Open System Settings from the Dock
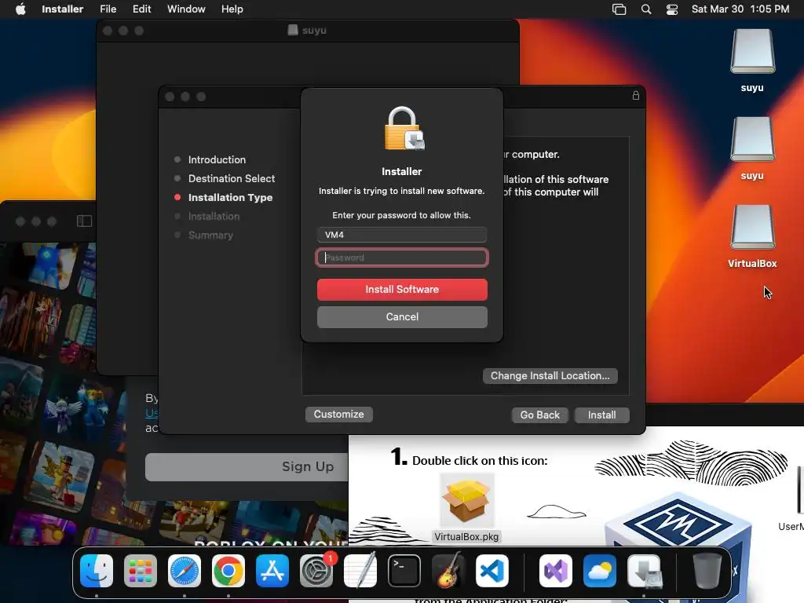The width and height of the screenshot is (804, 603). coord(316,571)
